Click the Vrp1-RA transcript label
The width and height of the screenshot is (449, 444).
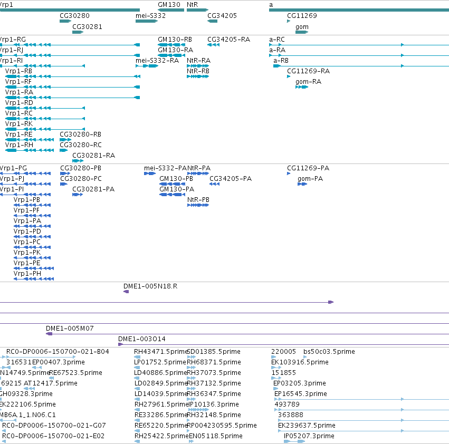coord(19,92)
